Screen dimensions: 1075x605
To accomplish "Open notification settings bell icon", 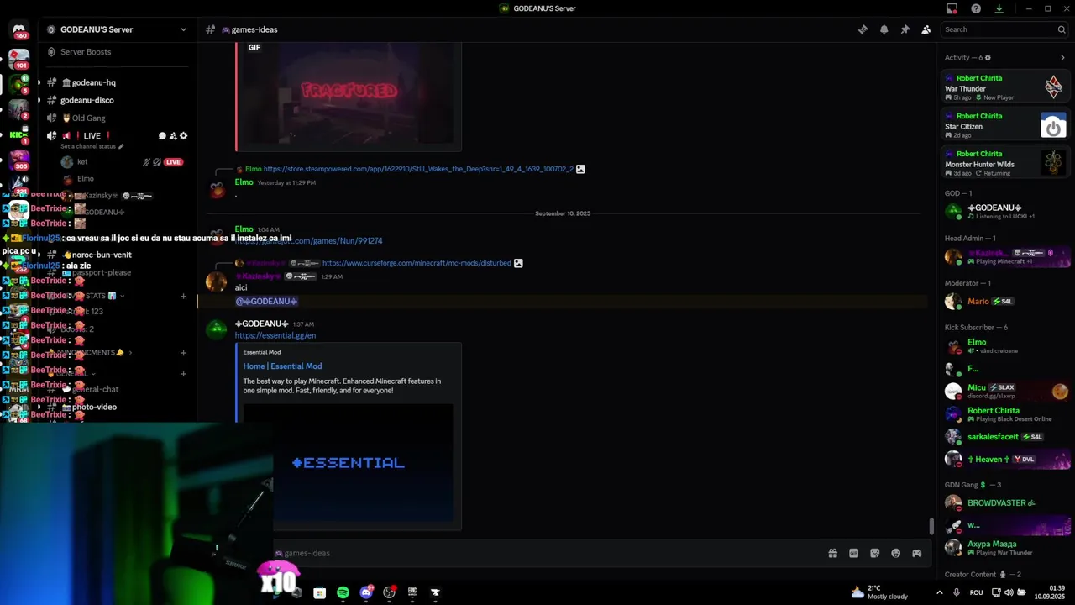I will click(884, 29).
